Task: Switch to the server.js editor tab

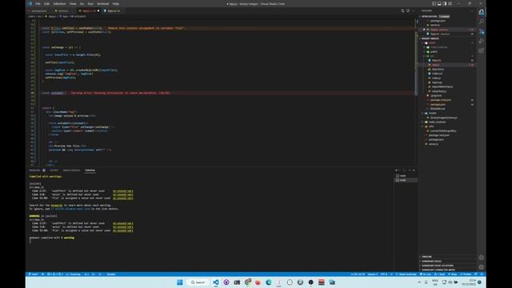Action: 63,10
